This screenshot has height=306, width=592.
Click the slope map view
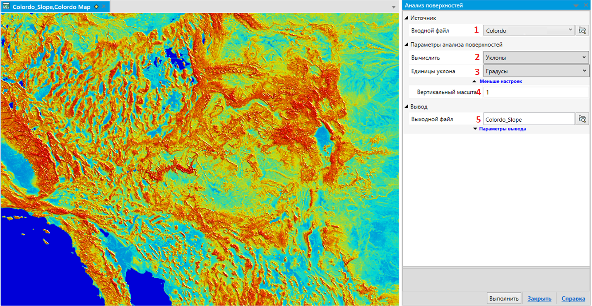[x=200, y=159]
